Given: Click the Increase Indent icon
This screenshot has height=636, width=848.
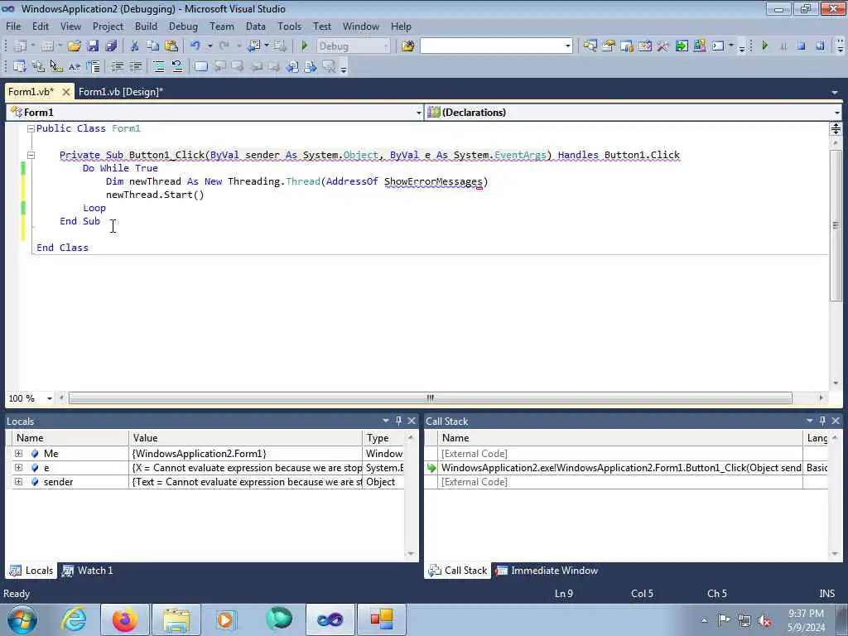Looking at the screenshot, I should 135,66.
